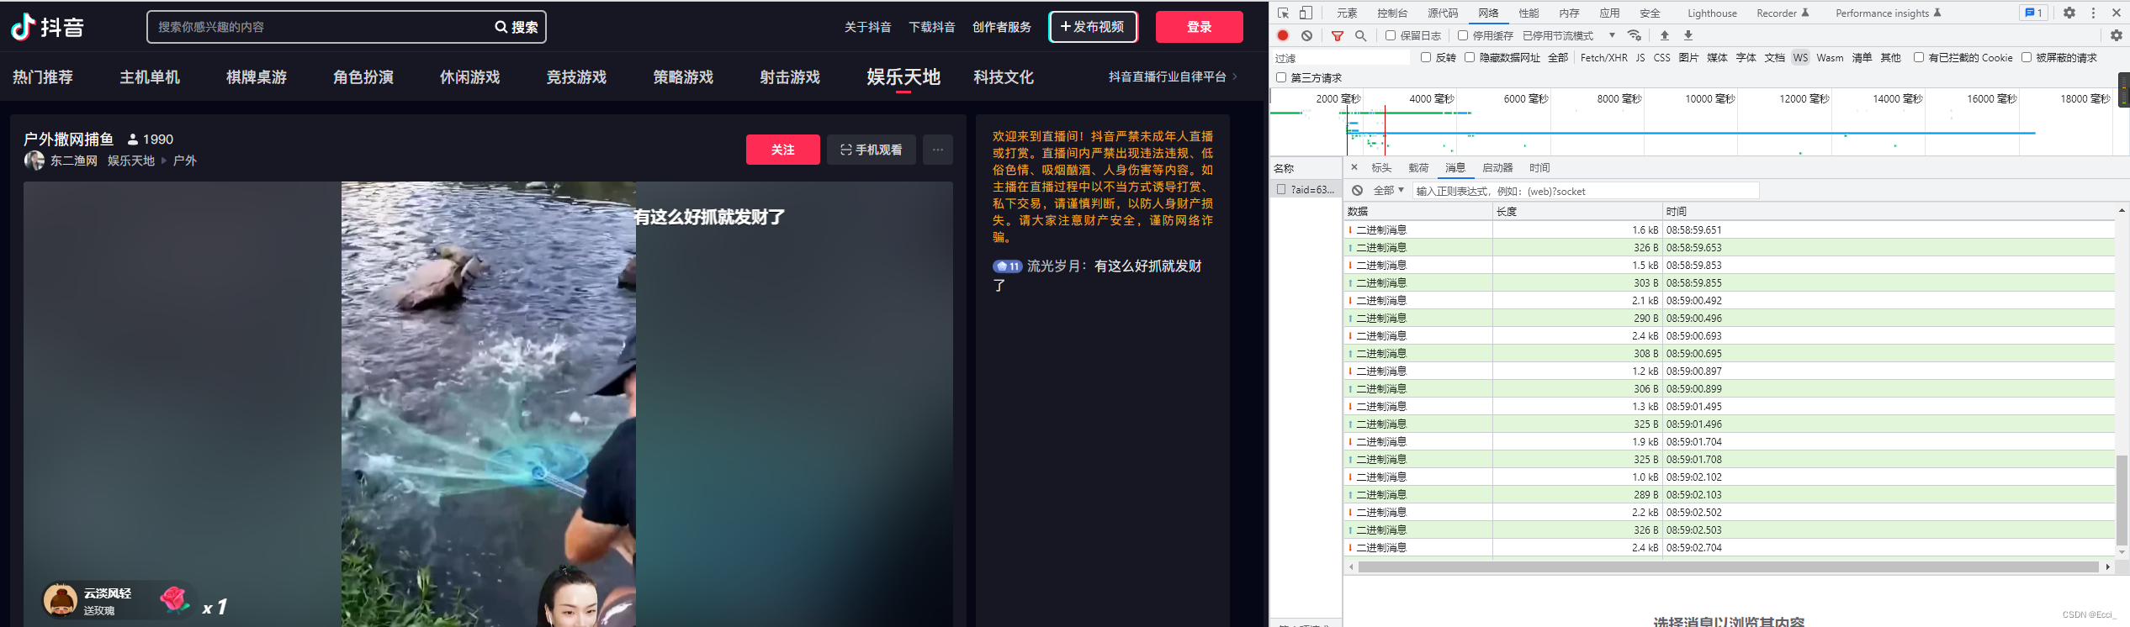Open the Performance insights tab
The height and width of the screenshot is (627, 2130).
[x=1888, y=13]
